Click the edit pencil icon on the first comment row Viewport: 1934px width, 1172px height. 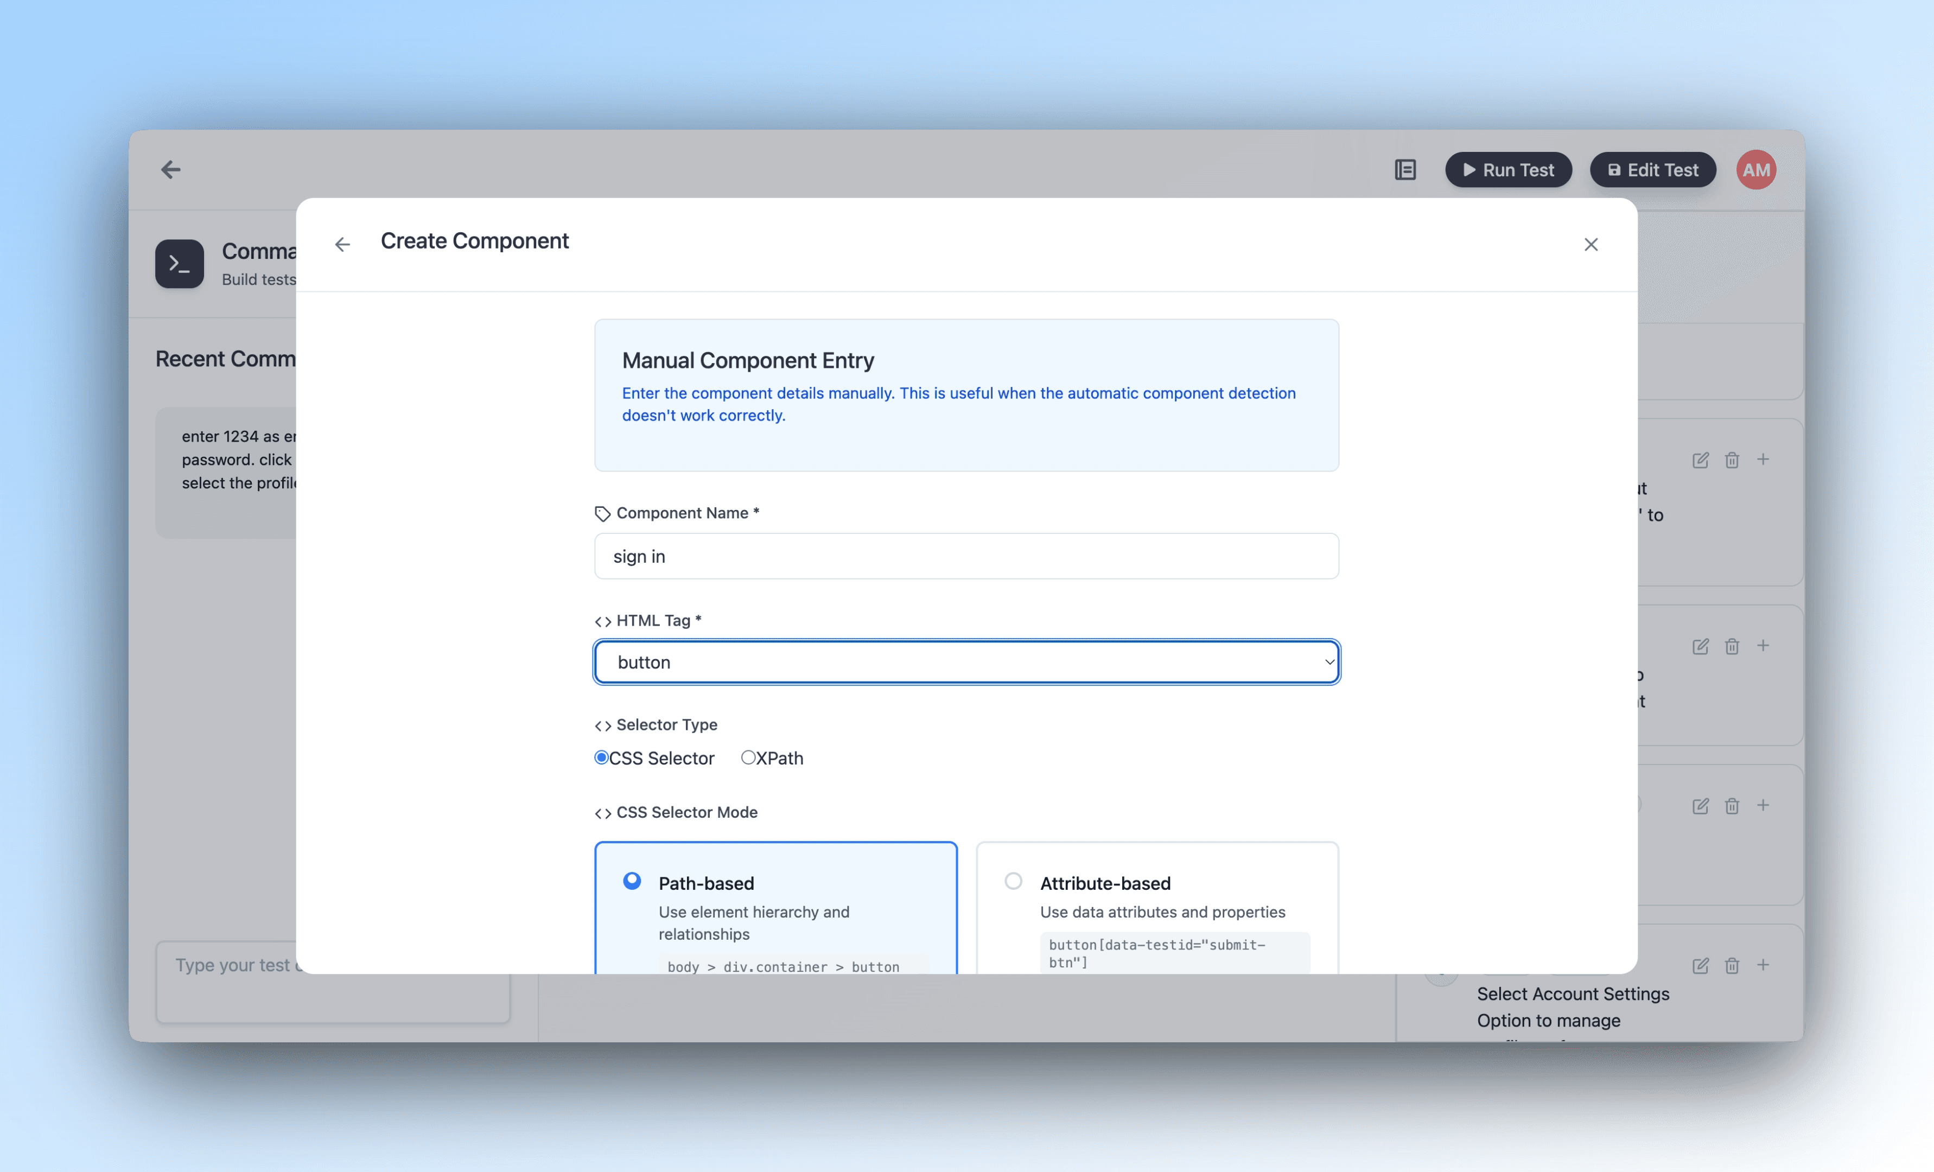[x=1701, y=460]
